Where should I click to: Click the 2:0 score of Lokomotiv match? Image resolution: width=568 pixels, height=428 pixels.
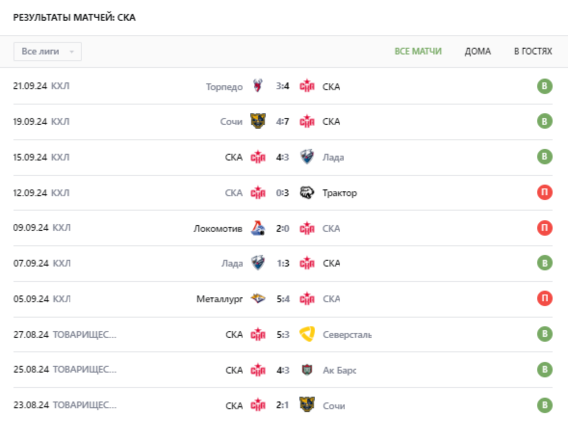[283, 228]
